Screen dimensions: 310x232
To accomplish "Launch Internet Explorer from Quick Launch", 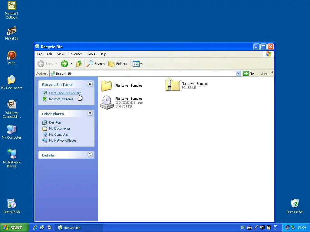I will click(35, 227).
